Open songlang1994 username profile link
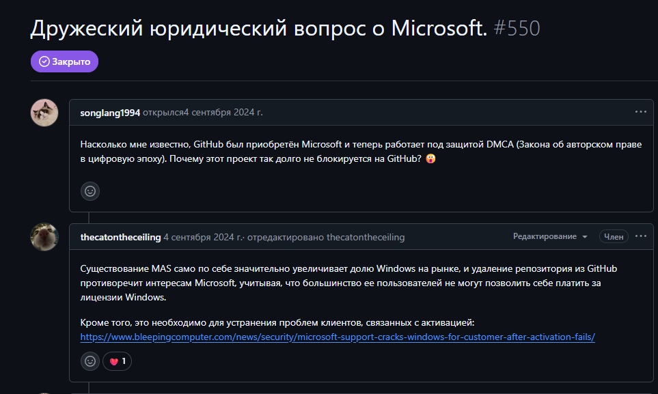Viewport: 658px width, 394px height. pyautogui.click(x=110, y=112)
